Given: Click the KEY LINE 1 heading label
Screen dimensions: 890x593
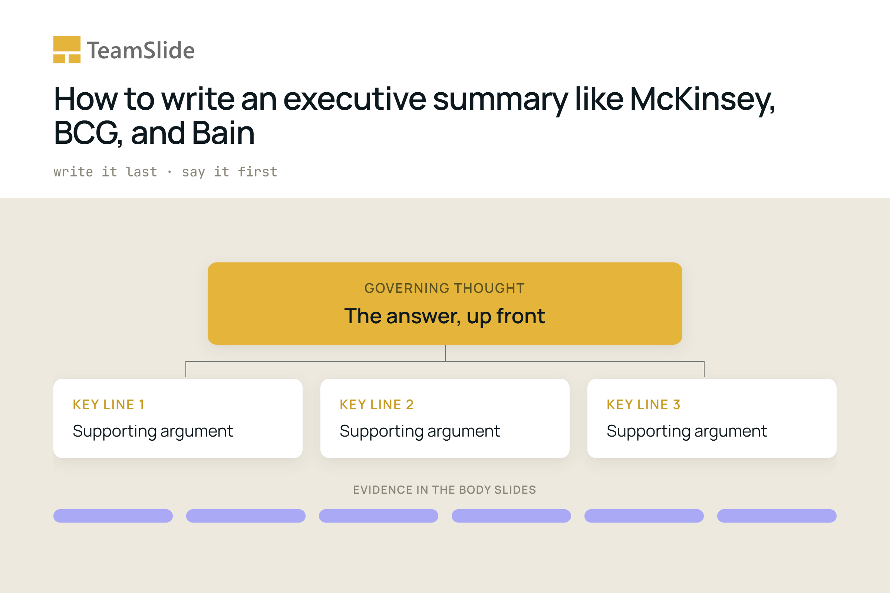Looking at the screenshot, I should (x=108, y=405).
